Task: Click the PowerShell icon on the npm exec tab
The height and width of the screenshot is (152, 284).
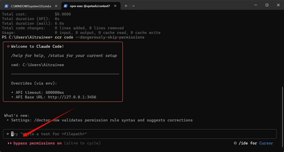Action: pos(65,6)
